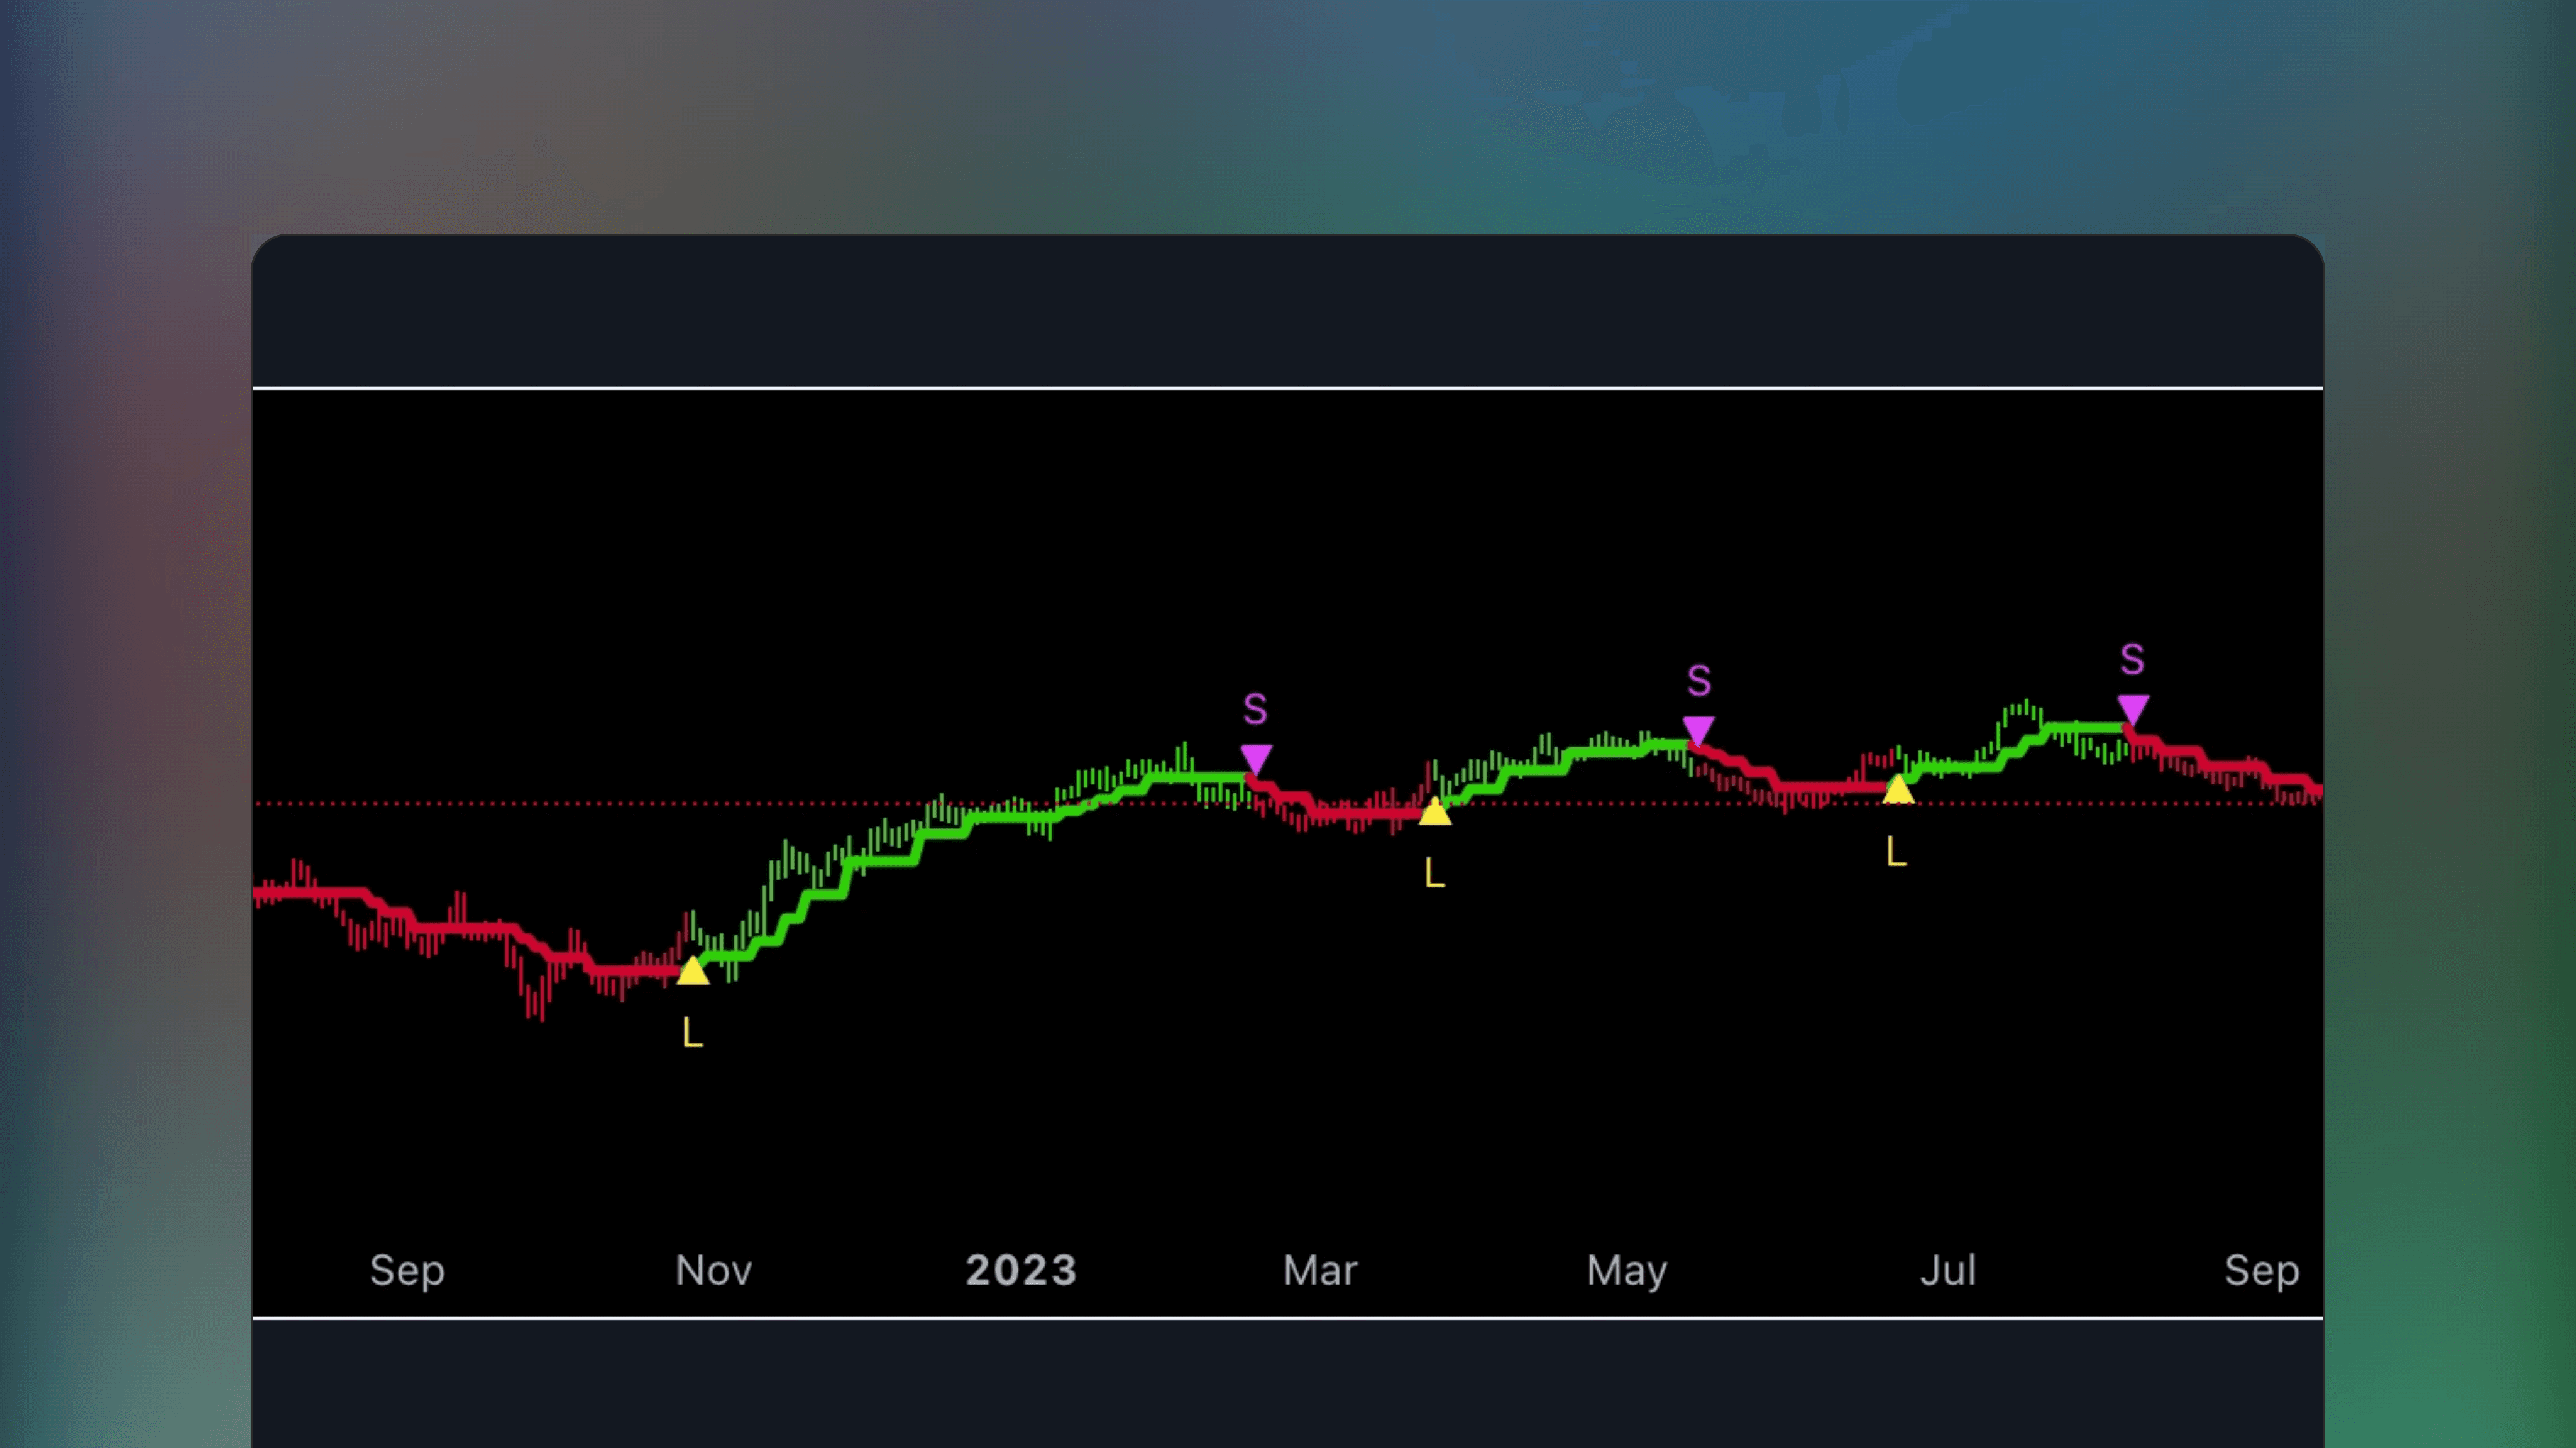Click the May month marker on the axis
Screen dimensions: 2576x1448
(1626, 1271)
